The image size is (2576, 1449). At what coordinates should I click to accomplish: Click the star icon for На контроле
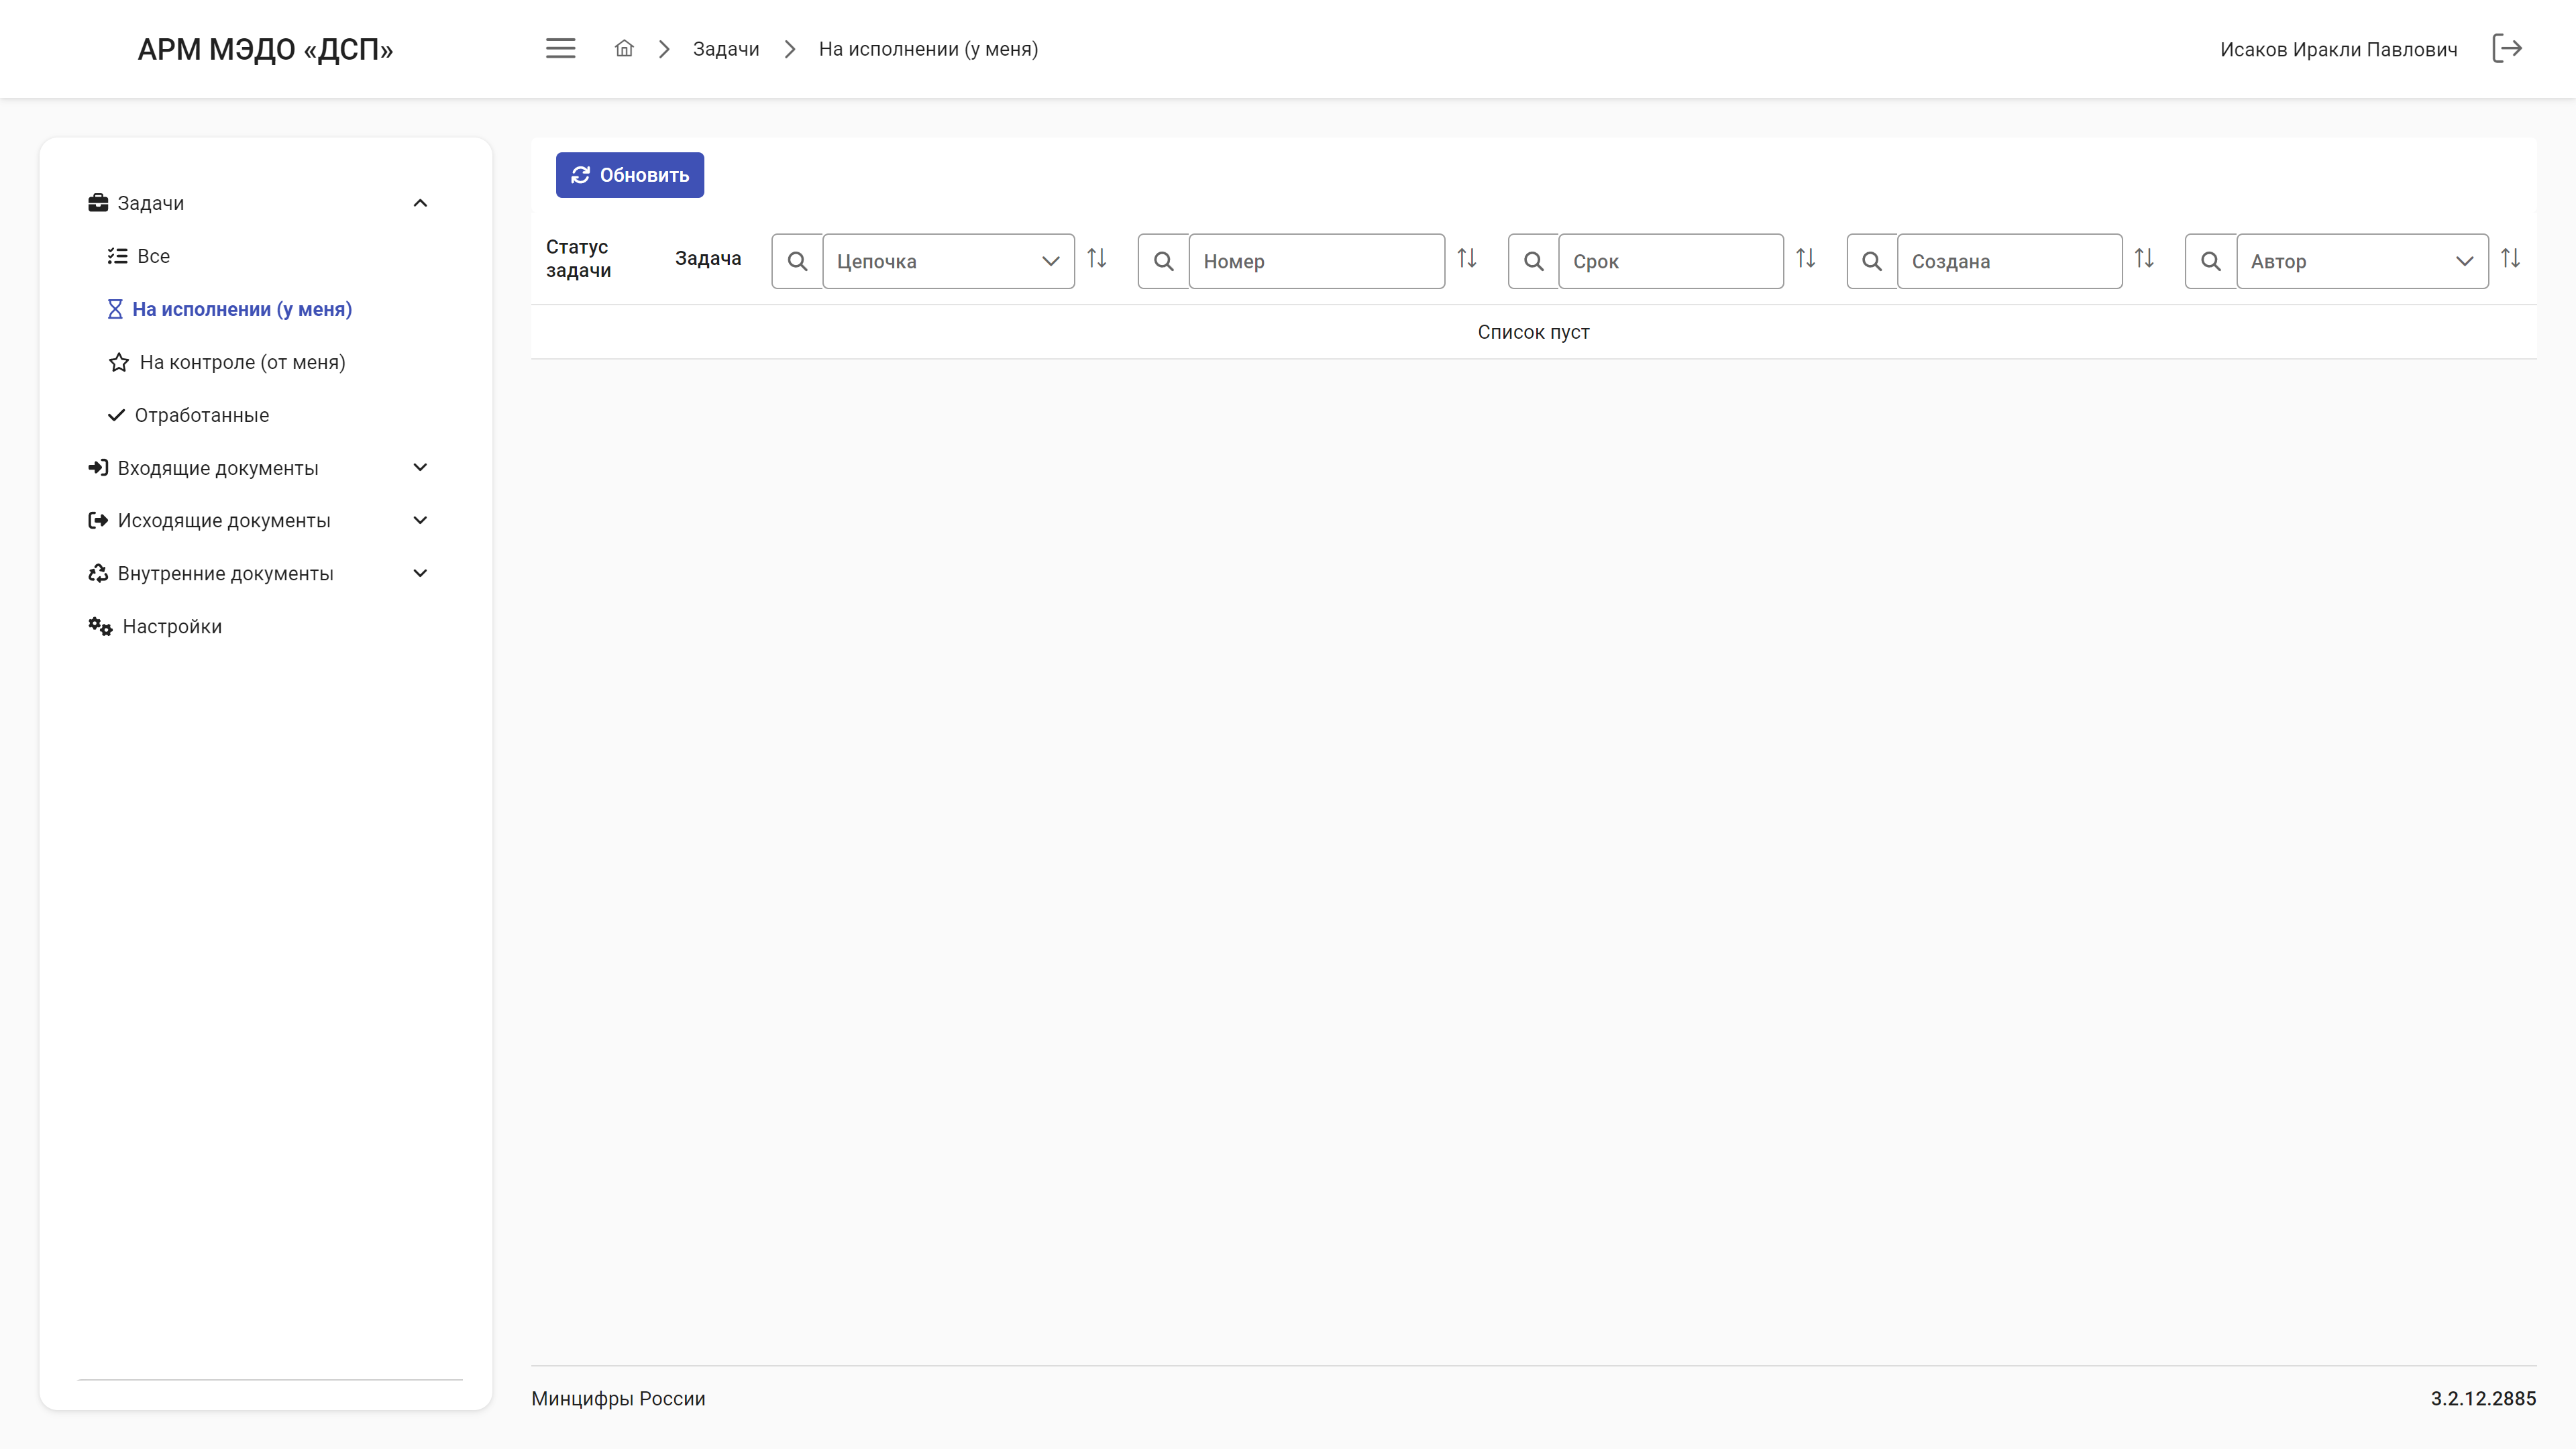tap(119, 362)
